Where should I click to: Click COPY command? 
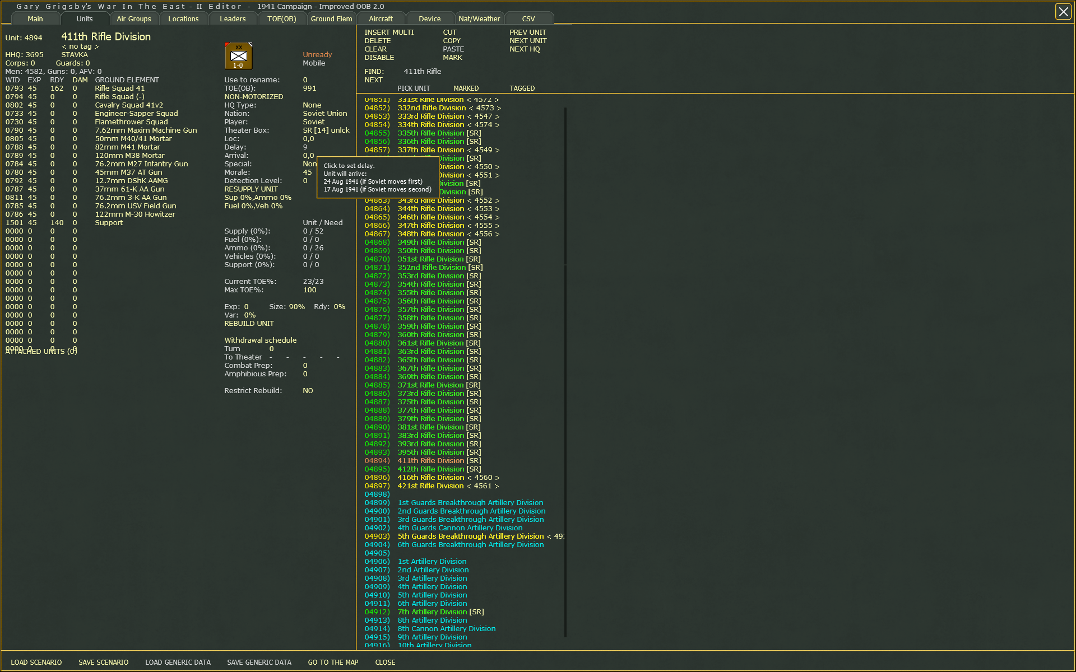(x=452, y=41)
